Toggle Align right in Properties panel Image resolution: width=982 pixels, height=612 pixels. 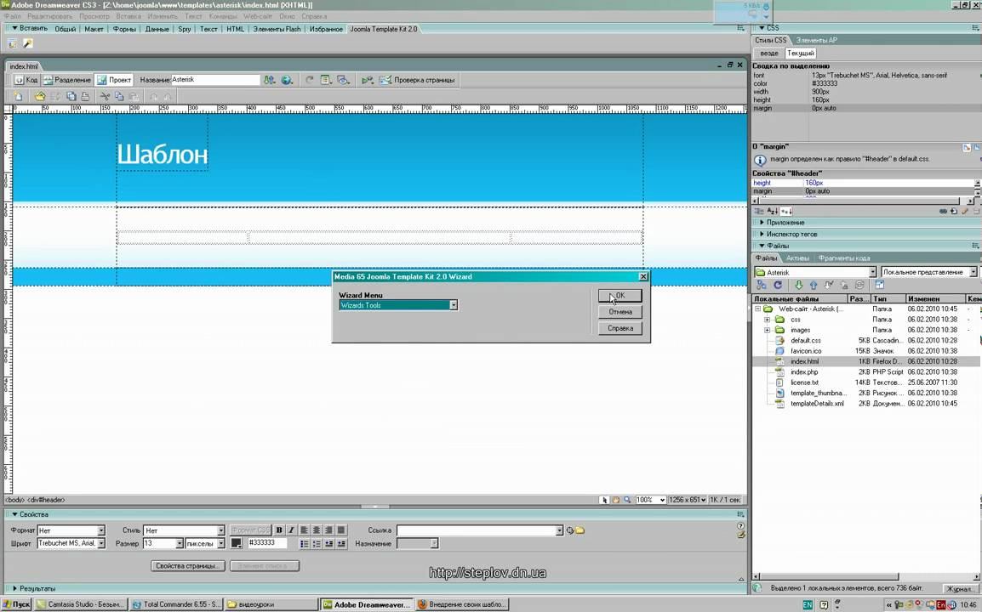coord(328,530)
